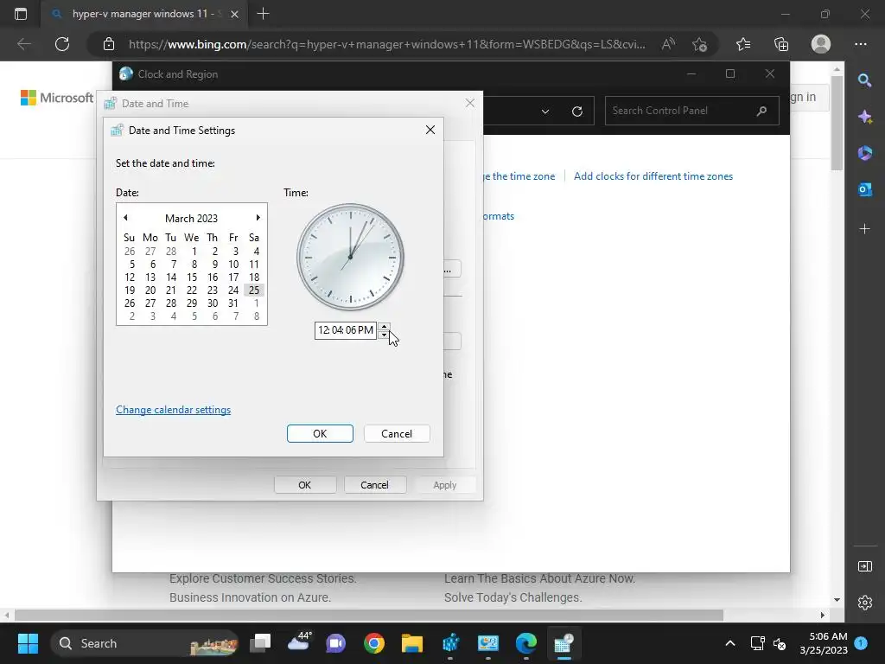885x664 pixels.
Task: Click OK in Date and Time Settings dialog
Action: [x=320, y=434]
